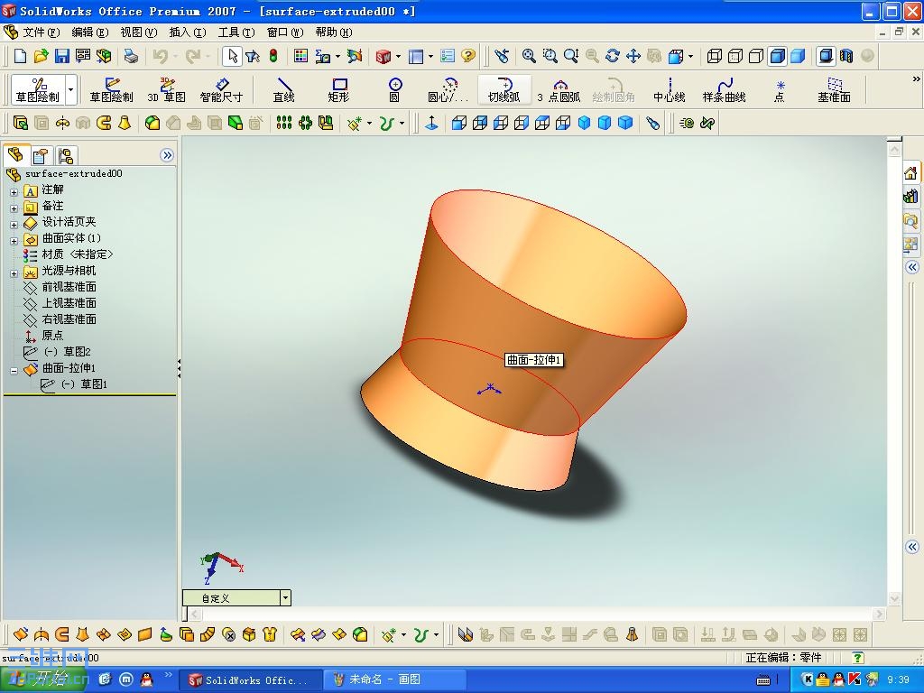Toggle shaded display mode

pos(798,56)
